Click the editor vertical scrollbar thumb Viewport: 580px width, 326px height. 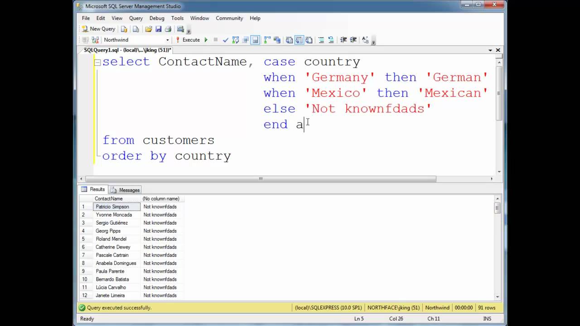point(499,93)
